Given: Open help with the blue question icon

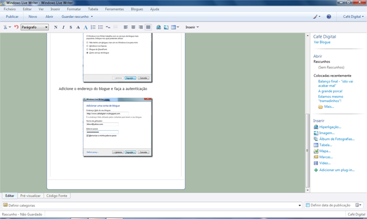Looking at the screenshot, I should click(x=329, y=17).
